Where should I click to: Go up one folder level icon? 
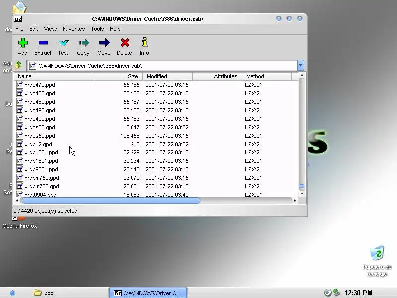(19, 65)
